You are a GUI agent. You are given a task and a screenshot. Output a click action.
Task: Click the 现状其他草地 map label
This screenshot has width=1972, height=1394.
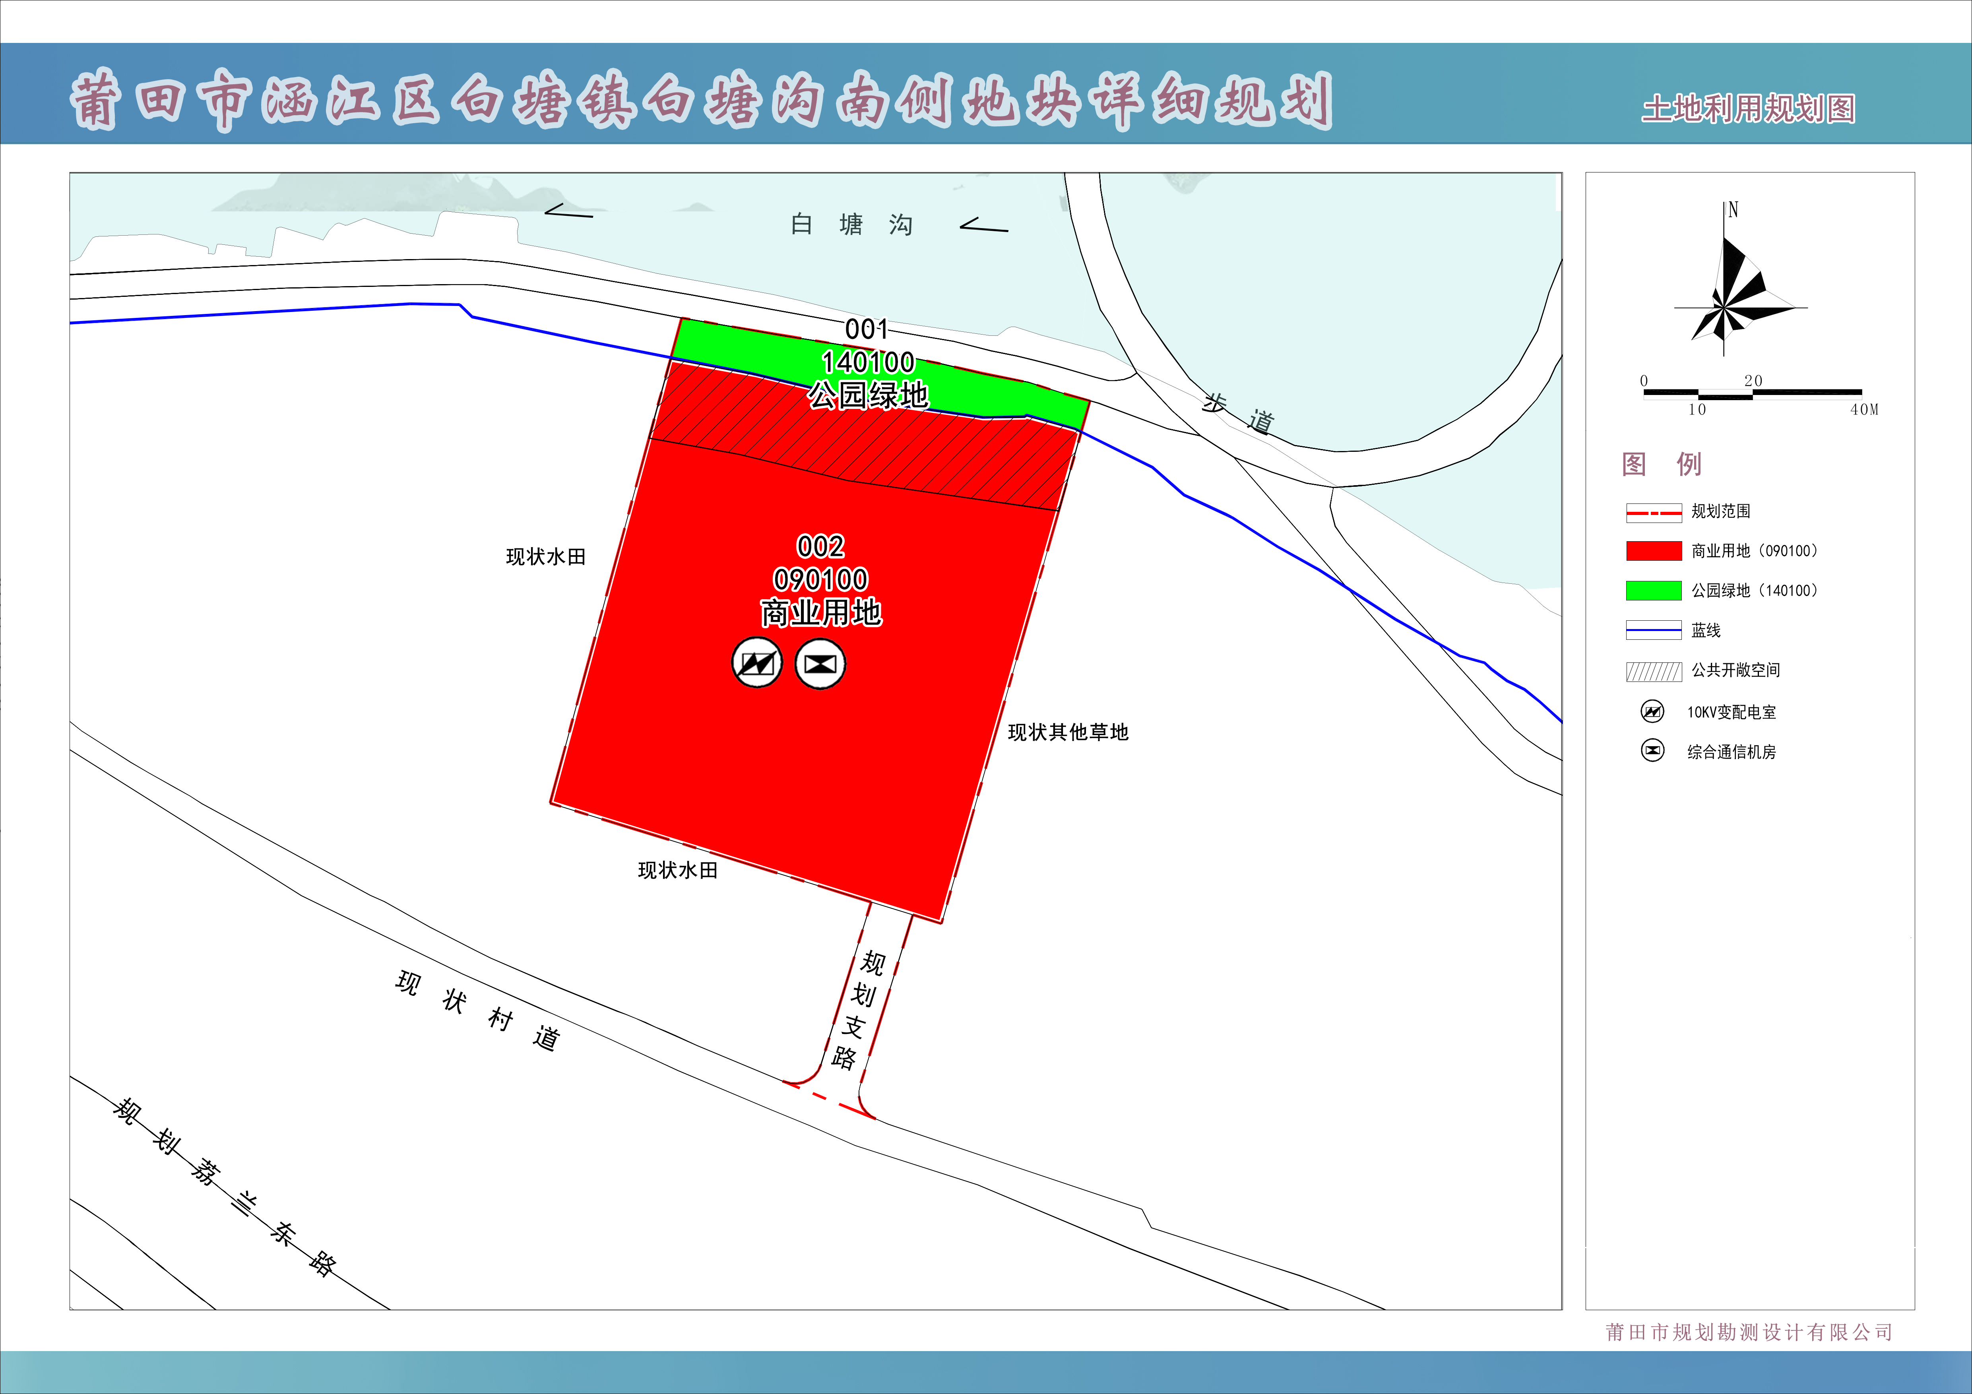[1068, 732]
